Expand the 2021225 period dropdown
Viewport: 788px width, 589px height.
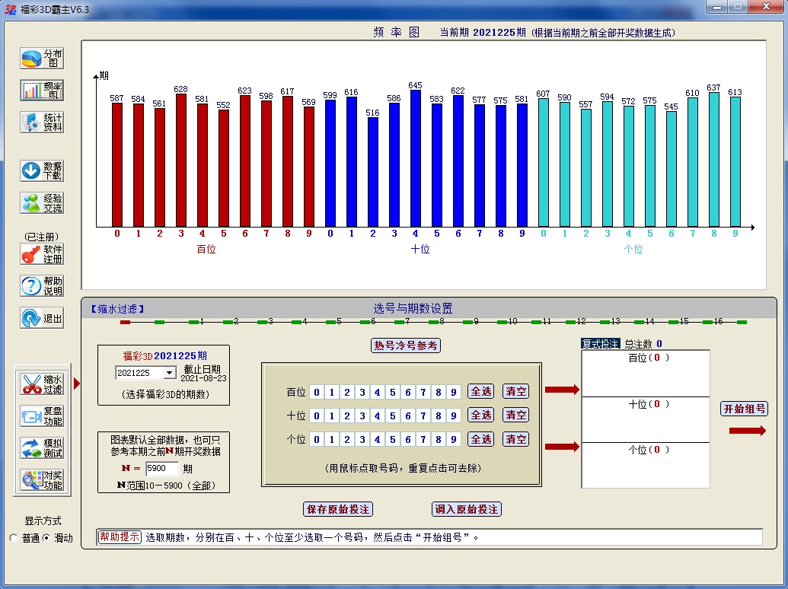(168, 373)
